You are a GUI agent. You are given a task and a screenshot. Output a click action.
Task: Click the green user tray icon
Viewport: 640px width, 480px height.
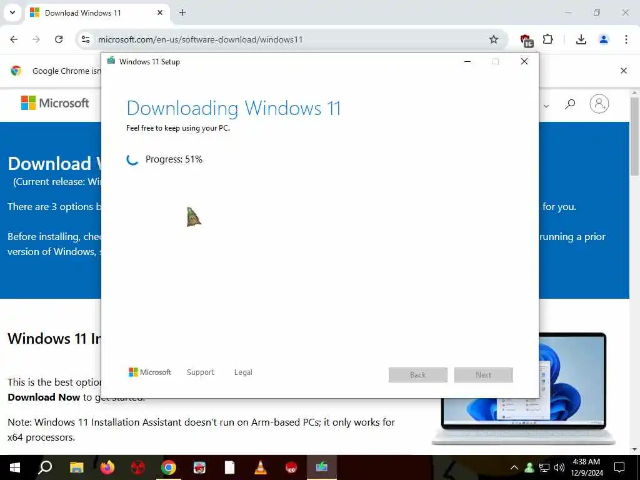point(529,467)
